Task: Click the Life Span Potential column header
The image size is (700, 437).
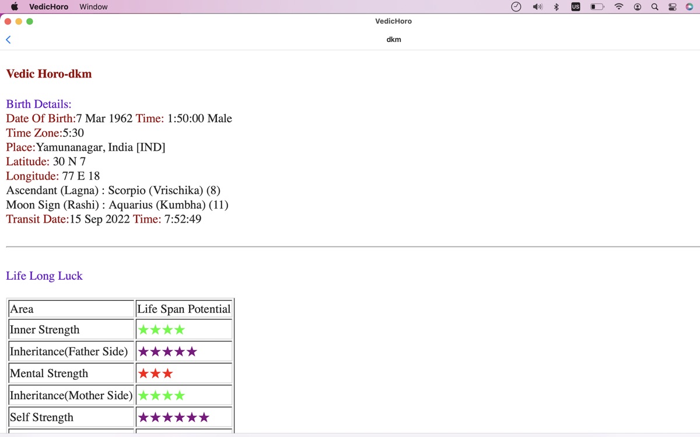Action: point(184,309)
